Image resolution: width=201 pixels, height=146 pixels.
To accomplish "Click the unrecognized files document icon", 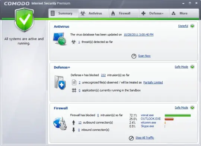I will point(74,83).
